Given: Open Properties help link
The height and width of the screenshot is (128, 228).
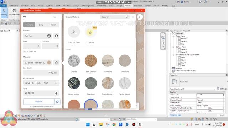Looking at the screenshot, I should [x=175, y=115].
